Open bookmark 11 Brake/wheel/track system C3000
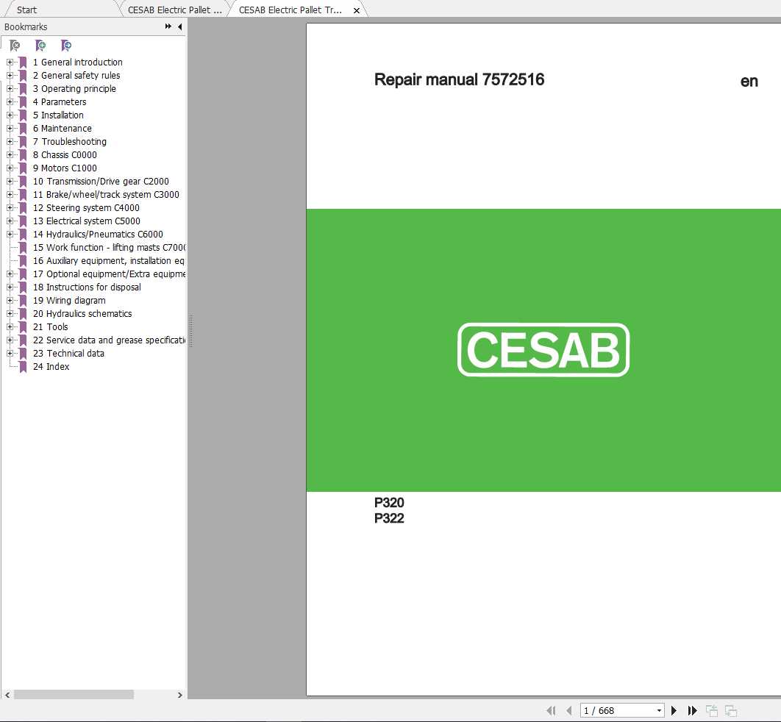Screen dimensions: 781x722 [106, 195]
